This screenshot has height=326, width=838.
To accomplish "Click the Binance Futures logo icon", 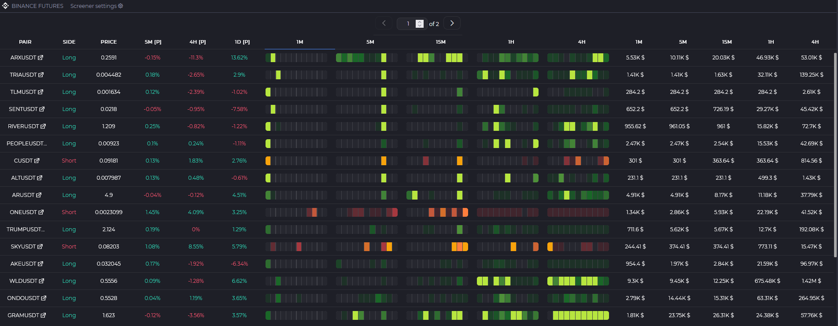I will pos(5,6).
